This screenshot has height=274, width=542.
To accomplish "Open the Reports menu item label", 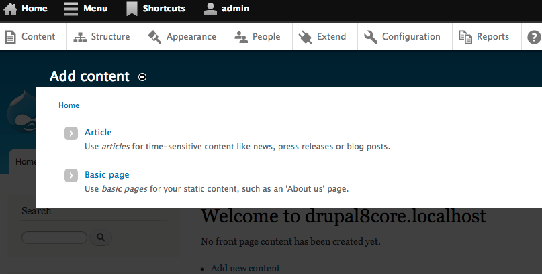I will click(x=493, y=37).
